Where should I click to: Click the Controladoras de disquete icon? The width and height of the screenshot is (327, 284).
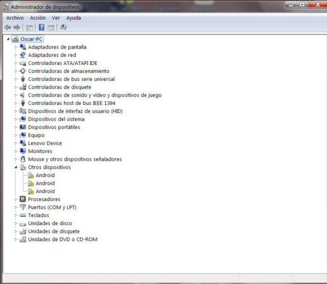pos(23,87)
